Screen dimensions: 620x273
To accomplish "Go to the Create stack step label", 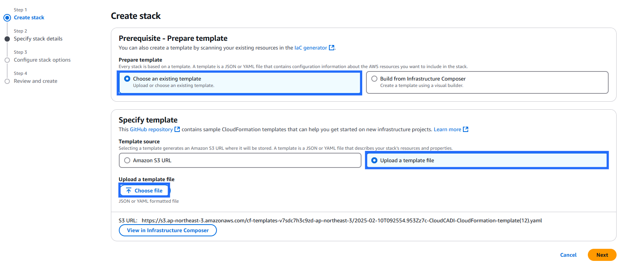I will 29,18.
